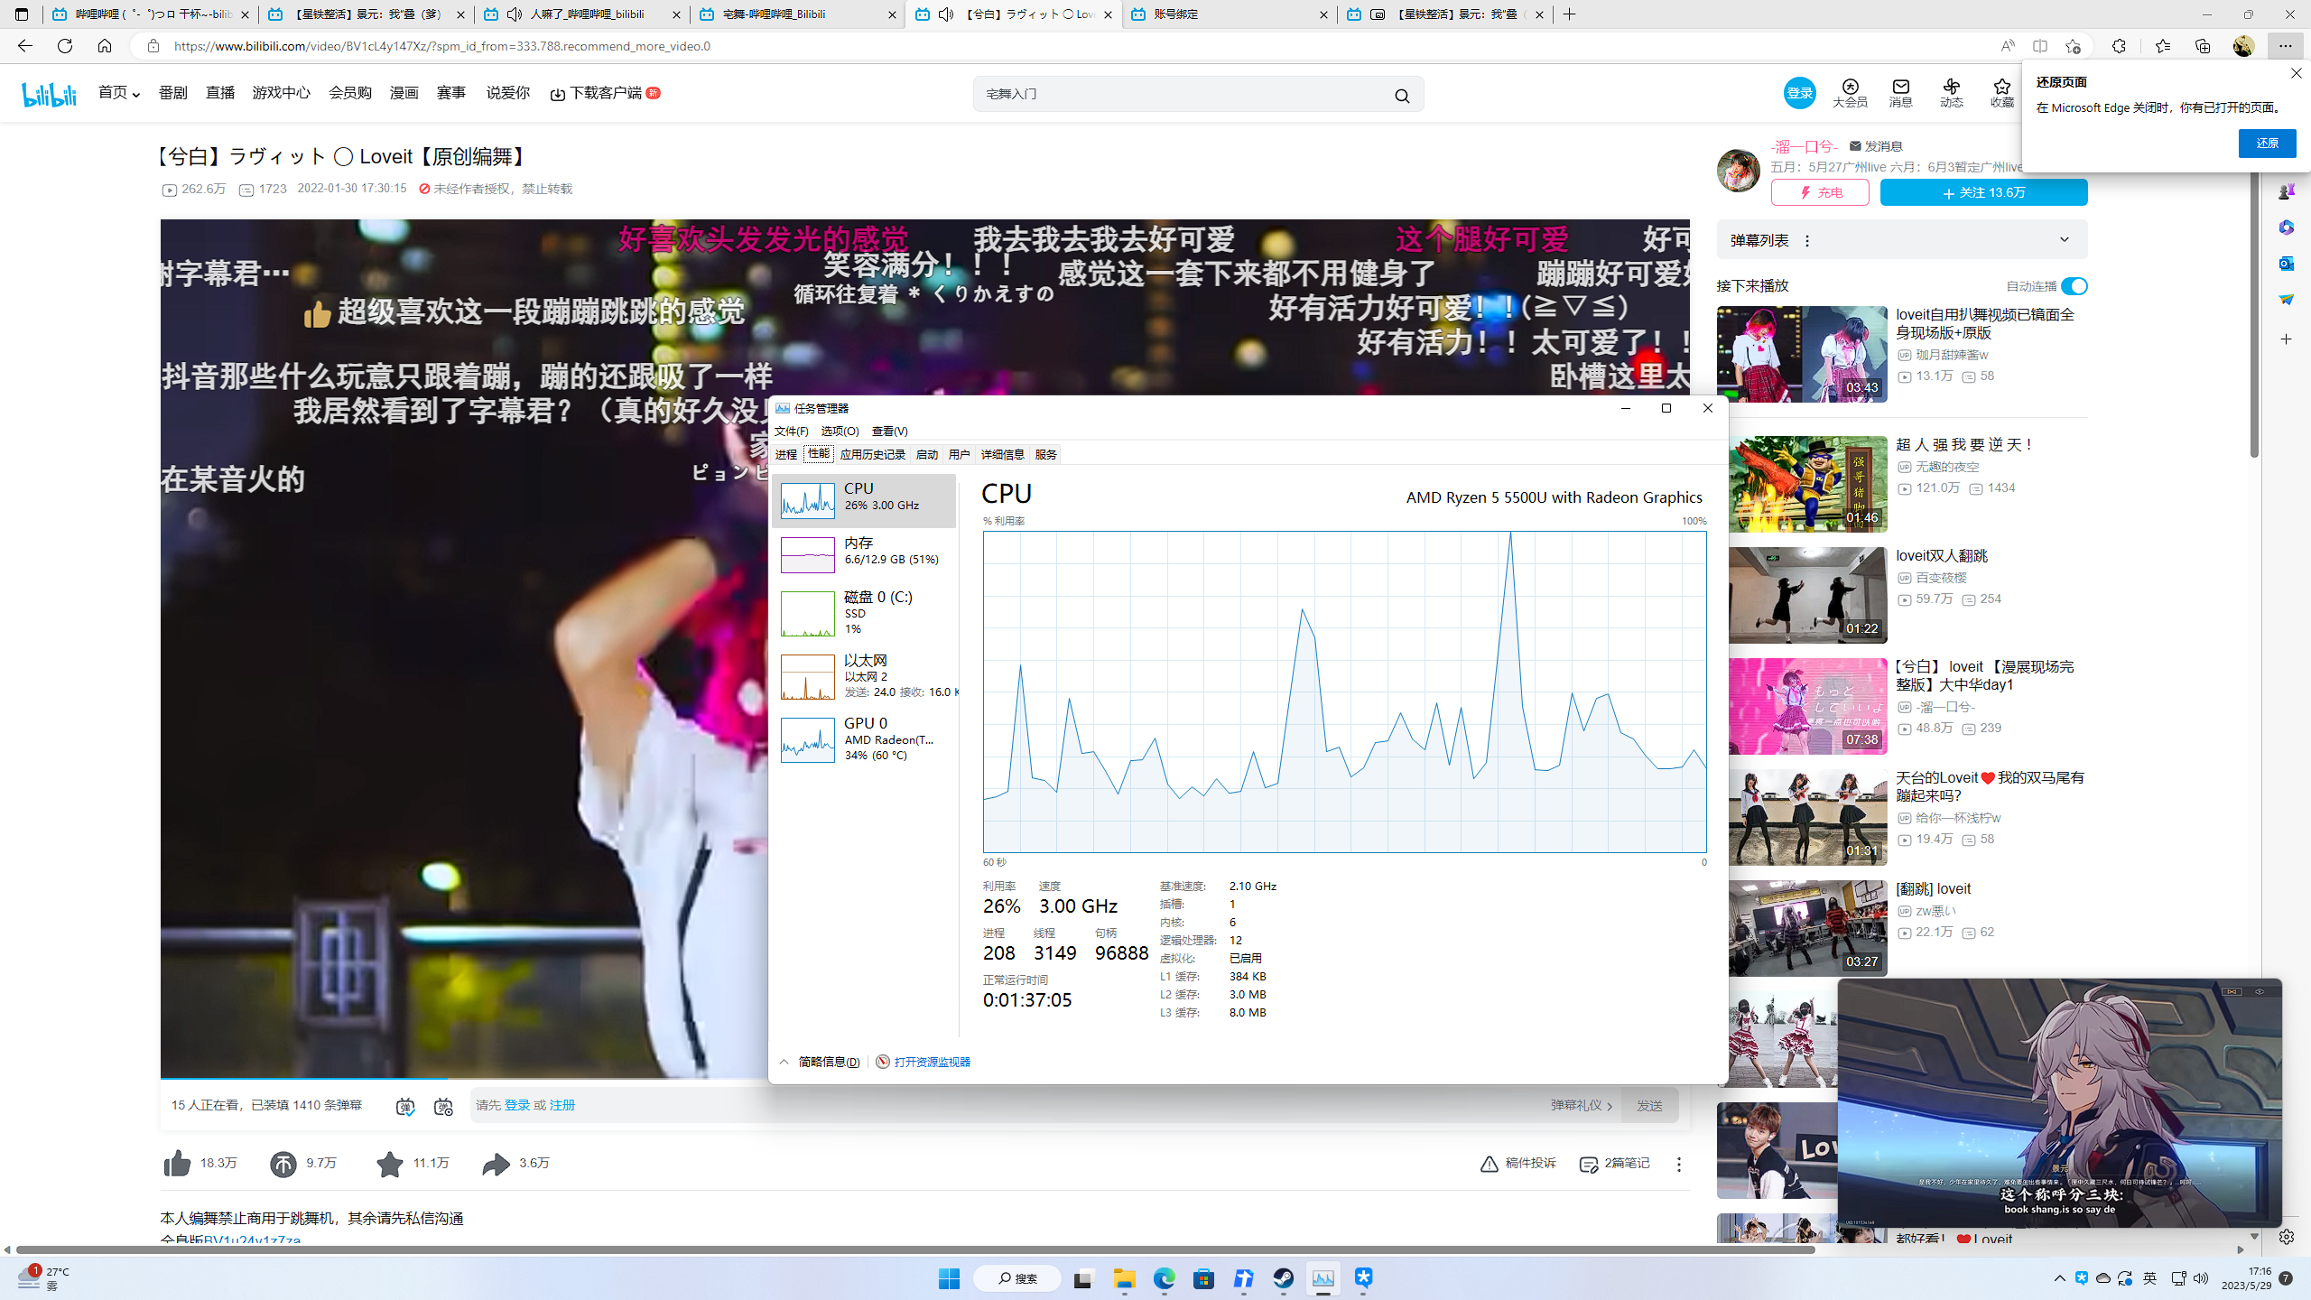
Task: Mute the Loveit video browser tab
Action: click(946, 14)
